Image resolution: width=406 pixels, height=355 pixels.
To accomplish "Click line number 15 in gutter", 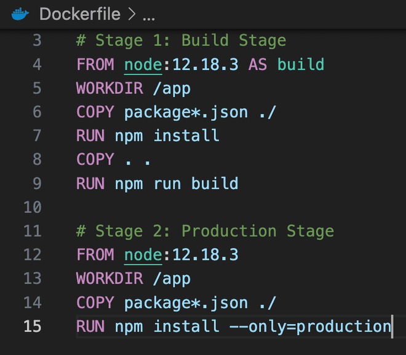I will [32, 326].
